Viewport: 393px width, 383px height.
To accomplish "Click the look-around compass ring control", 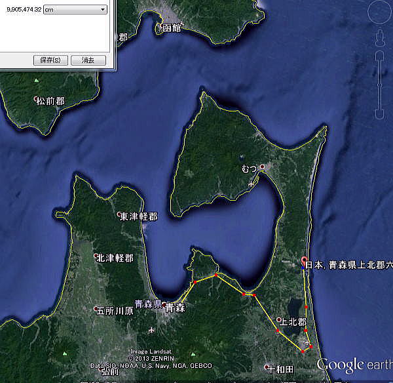I will [x=380, y=12].
